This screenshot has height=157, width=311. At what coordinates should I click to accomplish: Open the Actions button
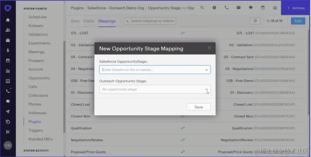click(296, 8)
